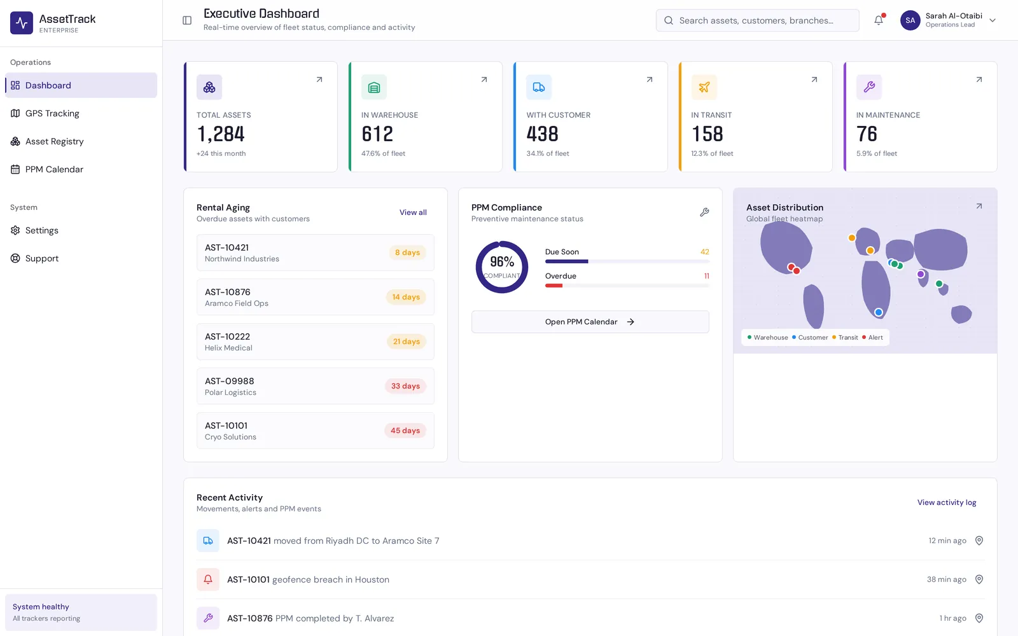Image resolution: width=1018 pixels, height=636 pixels.
Task: Click the warehouse icon on In Warehouse card
Action: [374, 87]
